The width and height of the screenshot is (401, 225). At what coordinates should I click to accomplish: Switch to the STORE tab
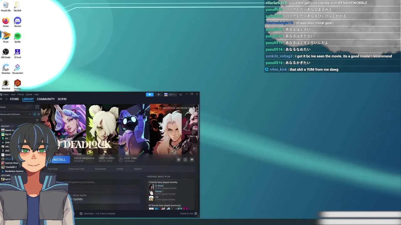coord(14,99)
